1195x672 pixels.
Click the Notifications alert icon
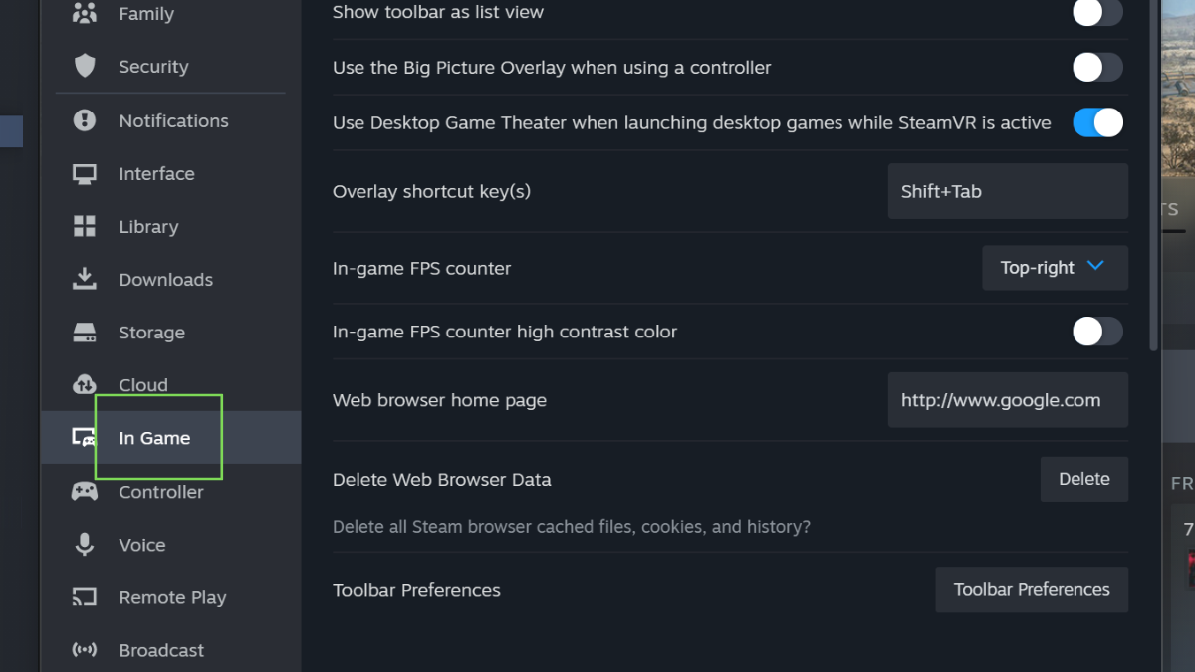85,120
